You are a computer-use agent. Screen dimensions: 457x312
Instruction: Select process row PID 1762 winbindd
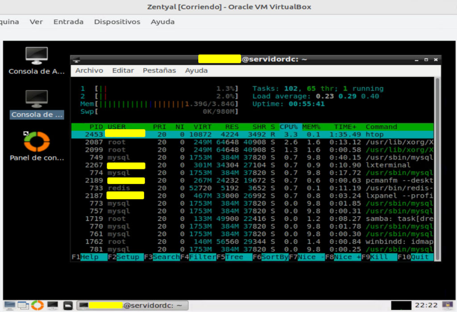pos(253,242)
